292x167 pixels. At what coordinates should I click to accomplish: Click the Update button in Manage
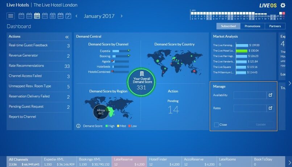[261, 124]
